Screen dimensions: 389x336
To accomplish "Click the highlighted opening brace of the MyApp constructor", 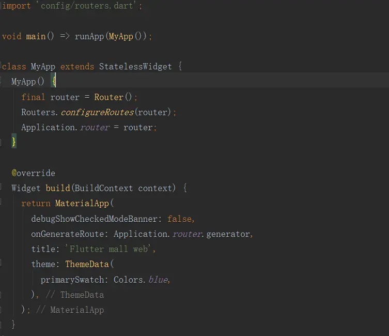I will pyautogui.click(x=54, y=81).
